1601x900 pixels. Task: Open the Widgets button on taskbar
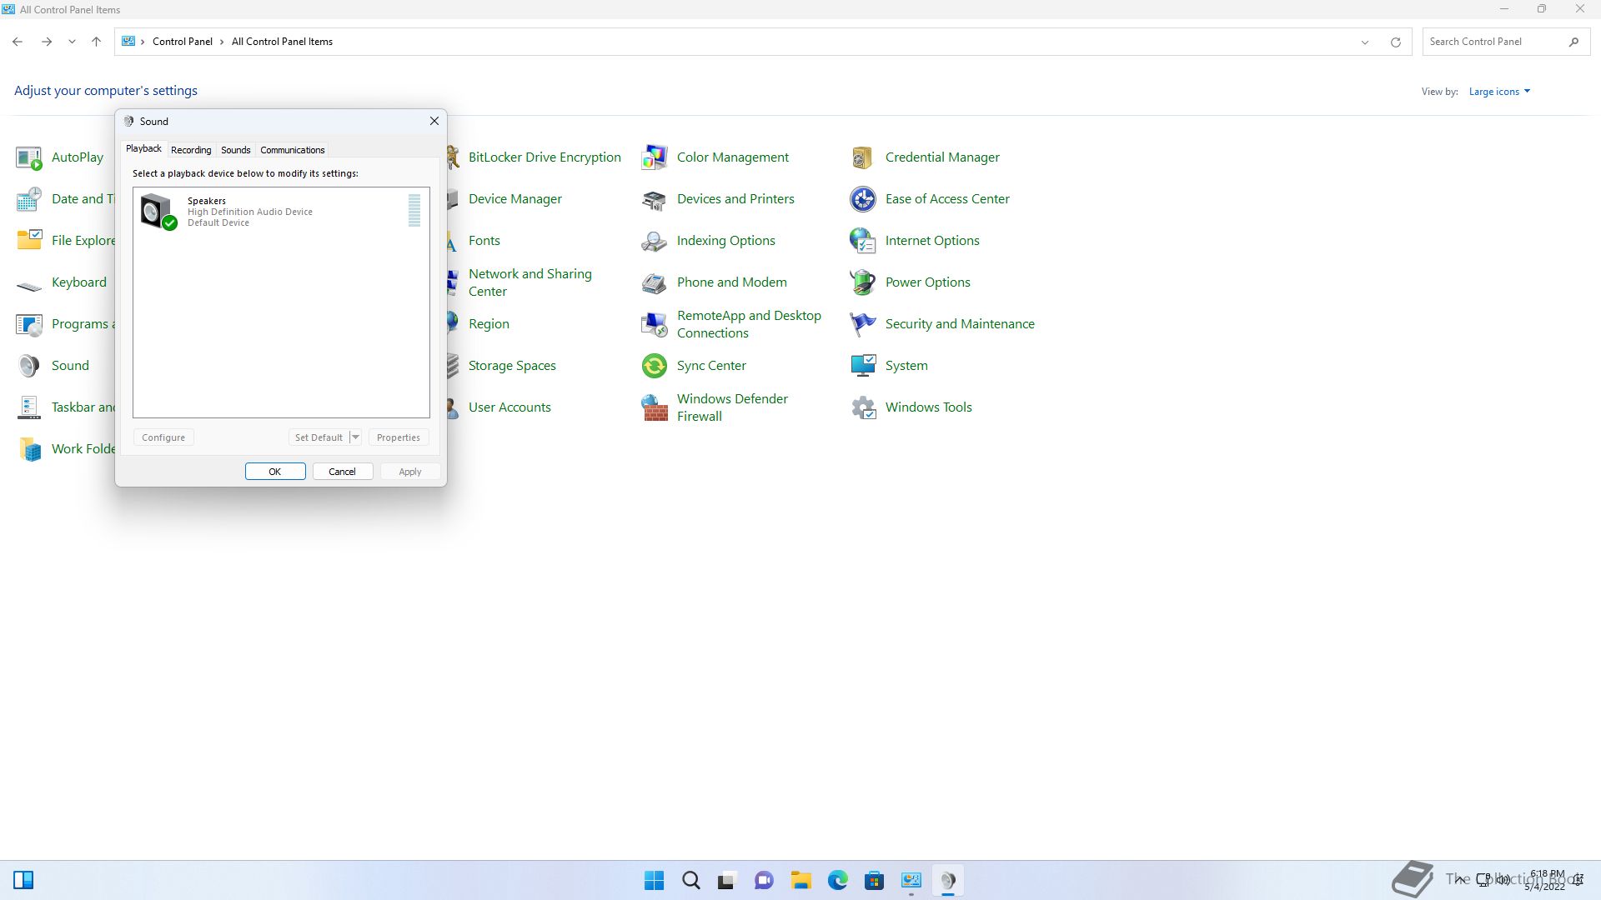23,881
